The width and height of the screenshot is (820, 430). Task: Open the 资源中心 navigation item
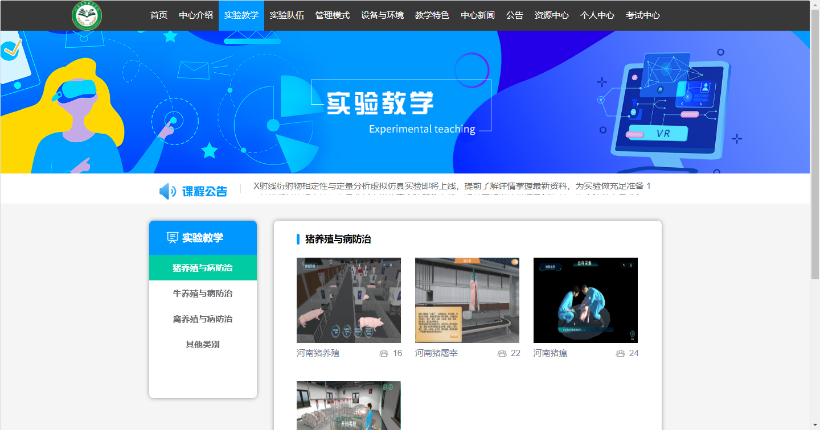[551, 15]
